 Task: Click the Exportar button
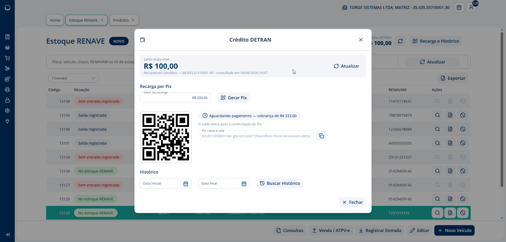point(453,78)
